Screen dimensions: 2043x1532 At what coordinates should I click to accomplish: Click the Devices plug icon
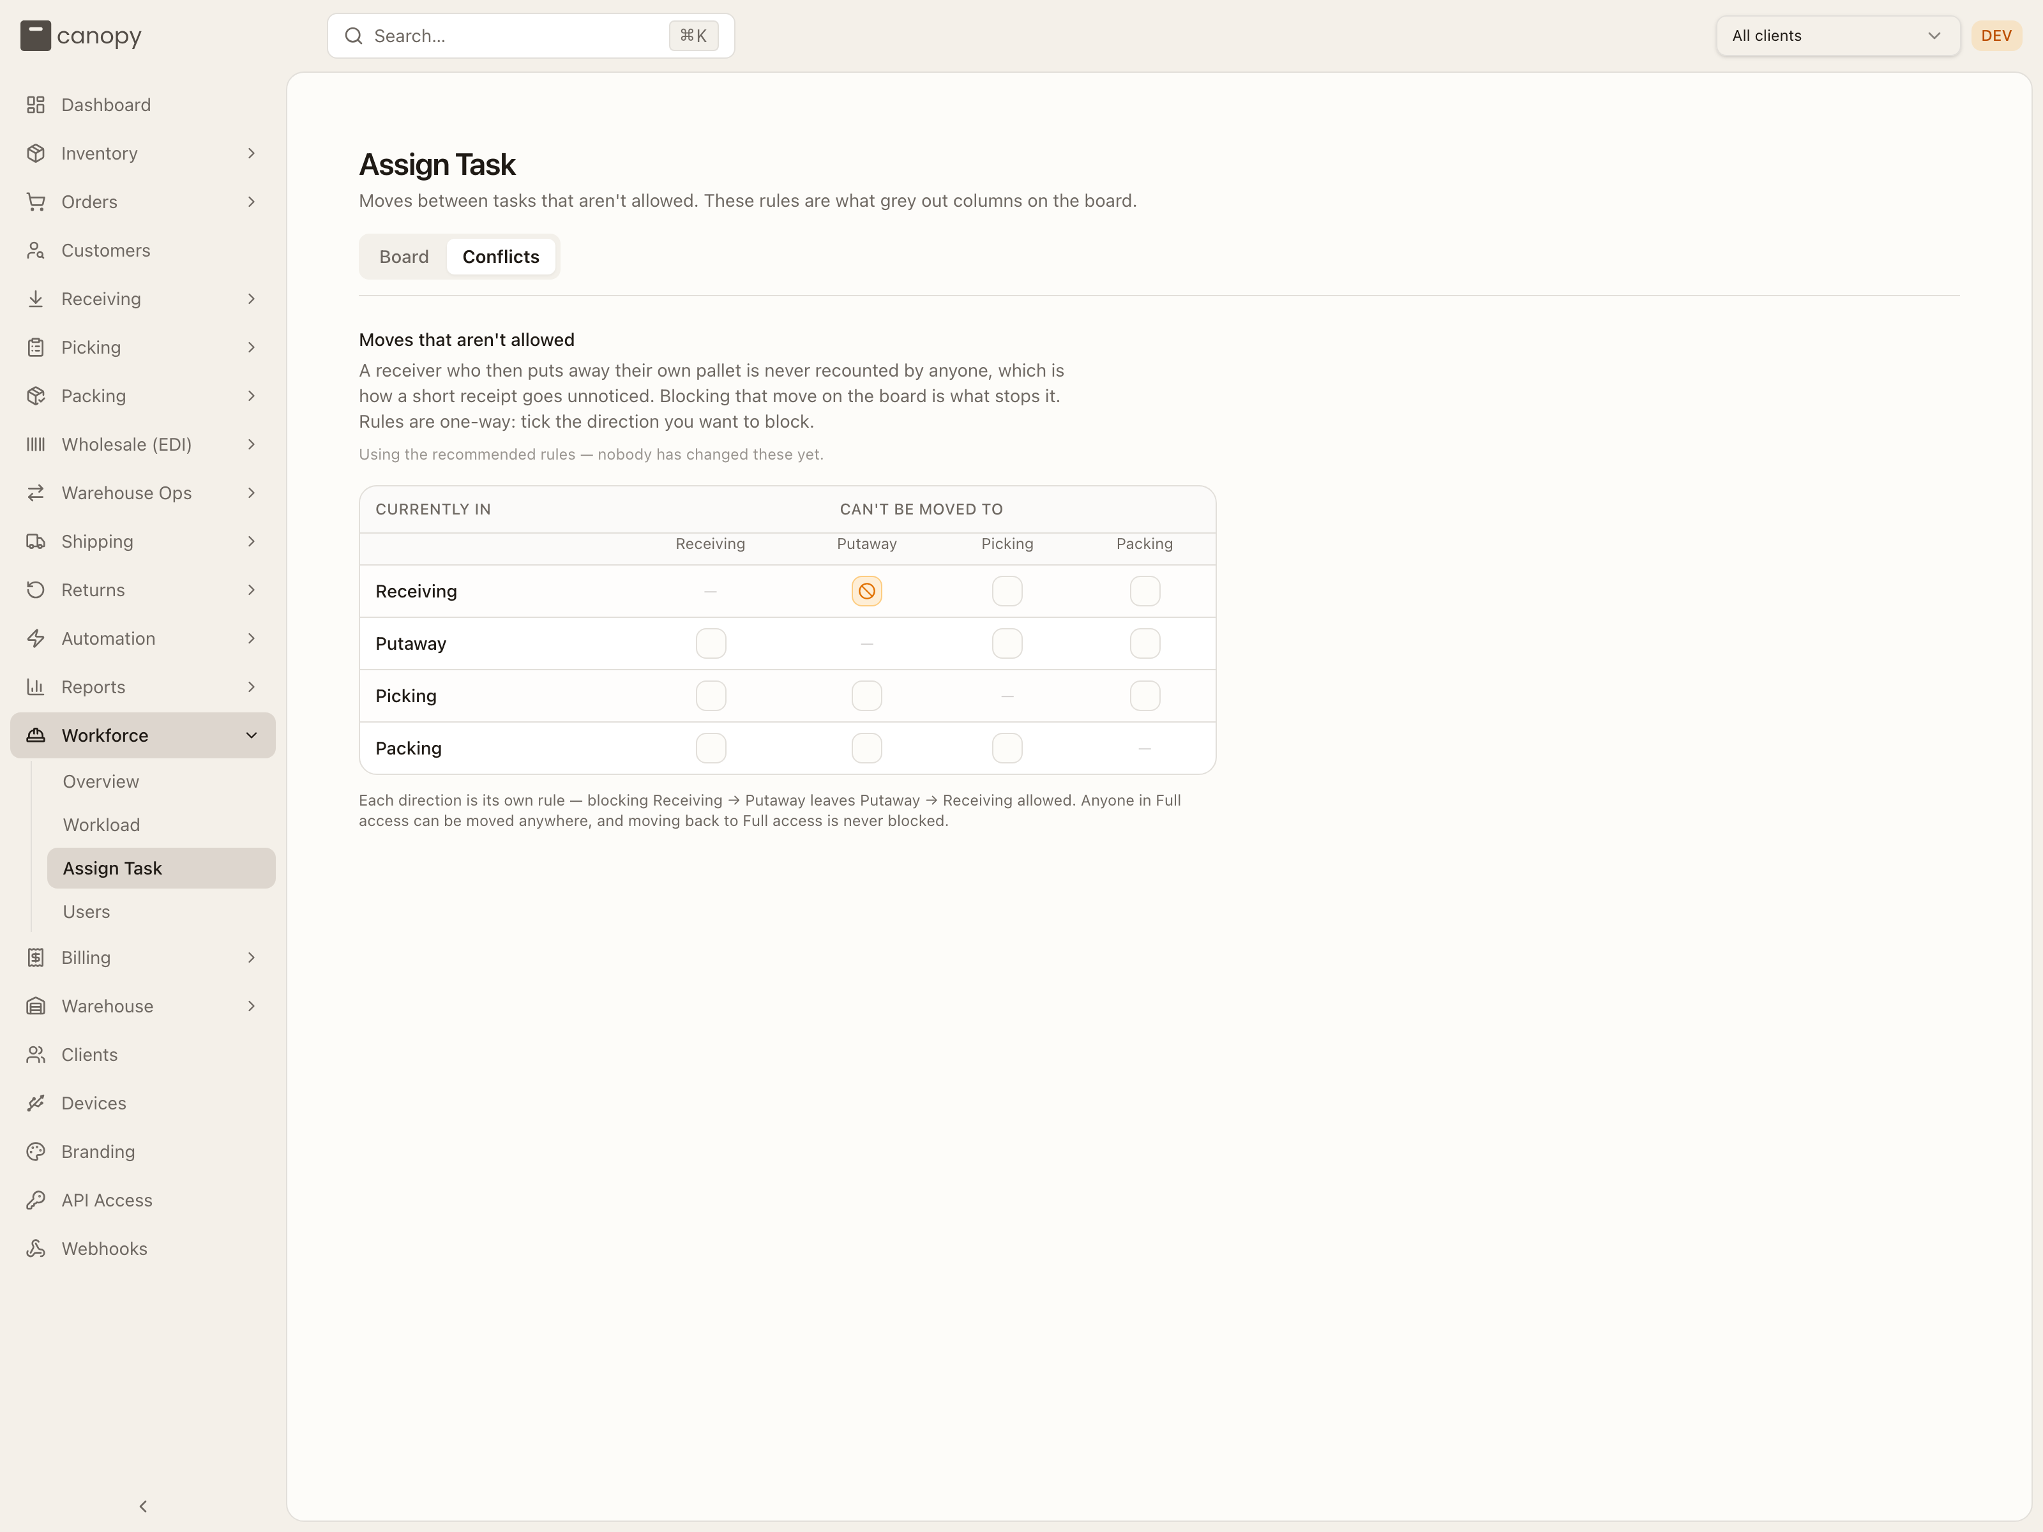click(35, 1102)
